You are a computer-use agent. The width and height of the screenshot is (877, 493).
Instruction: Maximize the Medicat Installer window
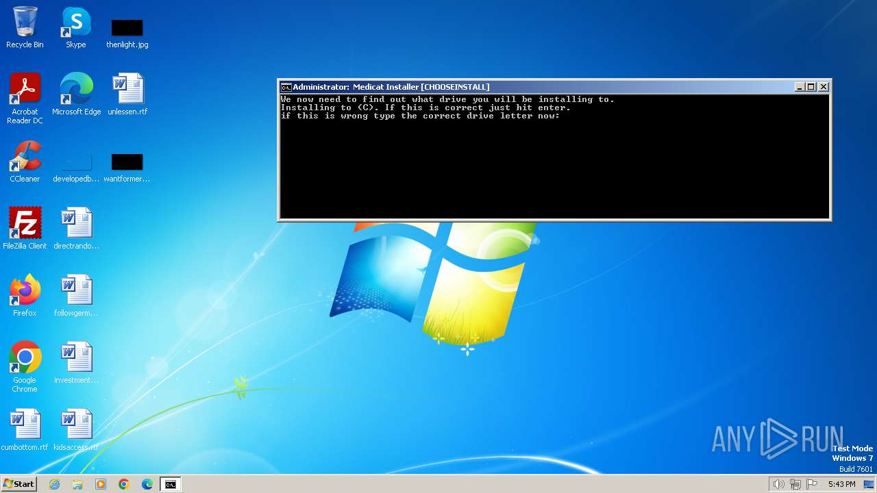(x=811, y=87)
